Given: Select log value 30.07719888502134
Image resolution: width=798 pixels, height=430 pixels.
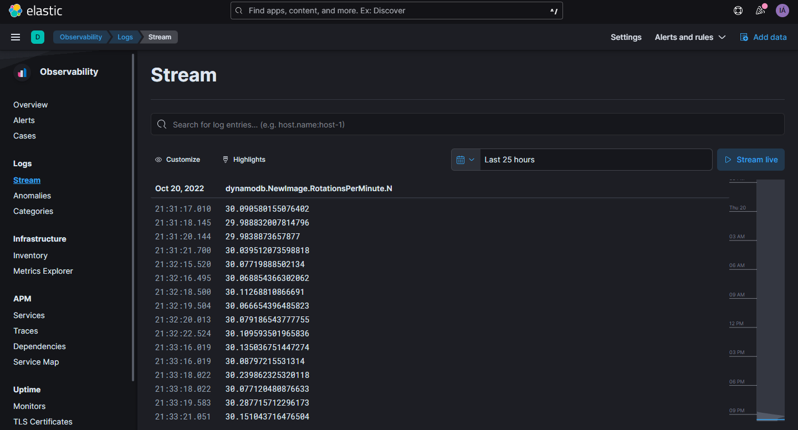Looking at the screenshot, I should pos(265,264).
